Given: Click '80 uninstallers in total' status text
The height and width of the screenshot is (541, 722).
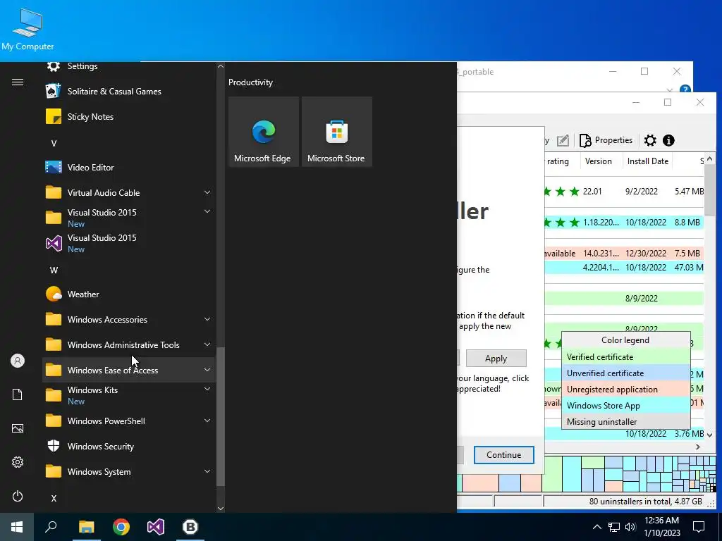Looking at the screenshot, I should (x=646, y=502).
